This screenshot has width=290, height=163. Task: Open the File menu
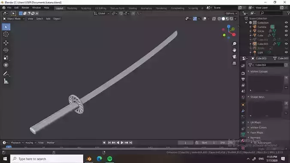[x=9, y=8]
